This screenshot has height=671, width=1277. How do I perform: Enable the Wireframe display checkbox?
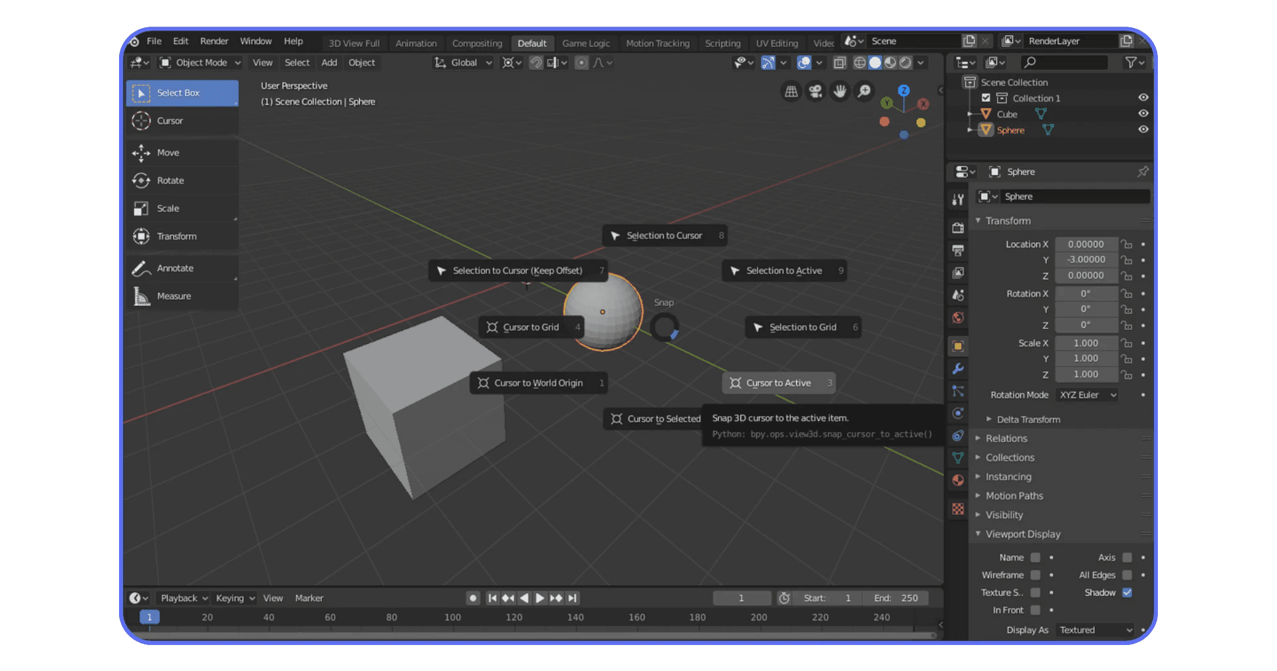pos(1036,575)
